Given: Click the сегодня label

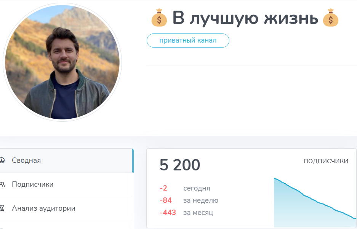Looking at the screenshot, I should 197,188.
